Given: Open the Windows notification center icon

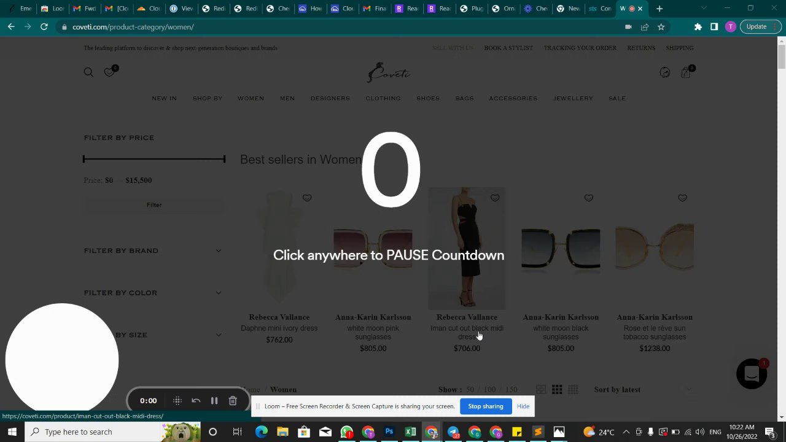Looking at the screenshot, I should coord(770,432).
